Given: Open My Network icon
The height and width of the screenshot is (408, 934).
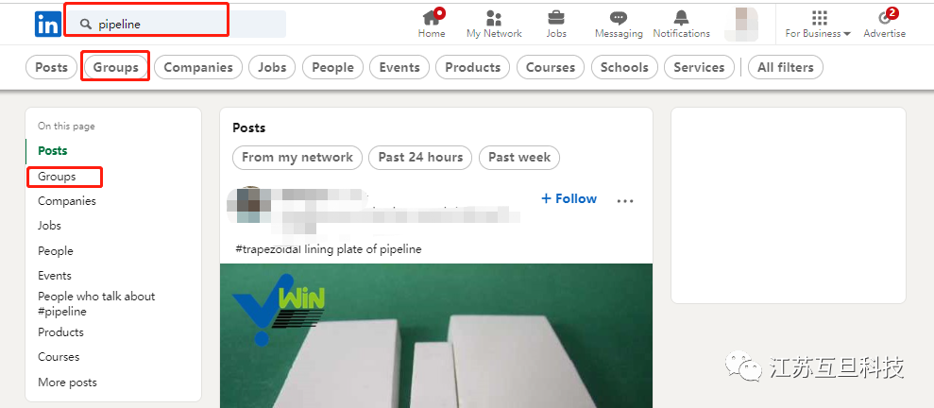Looking at the screenshot, I should click(494, 17).
